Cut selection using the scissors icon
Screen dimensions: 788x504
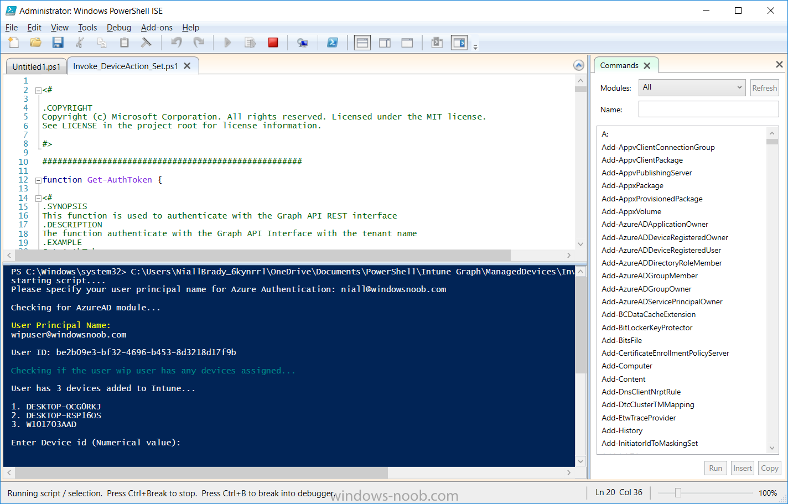pyautogui.click(x=80, y=43)
